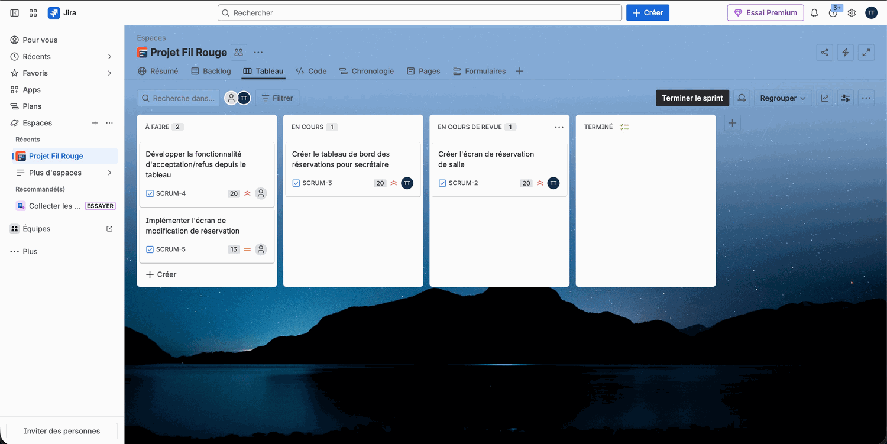Image resolution: width=887 pixels, height=444 pixels.
Task: Open card Créer l'écran de réservation de salle
Action: pyautogui.click(x=500, y=169)
